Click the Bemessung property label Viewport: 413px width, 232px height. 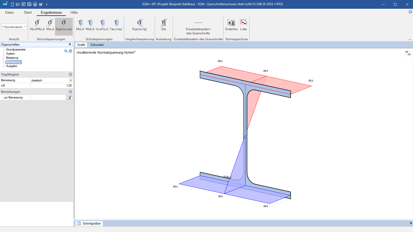(8, 80)
